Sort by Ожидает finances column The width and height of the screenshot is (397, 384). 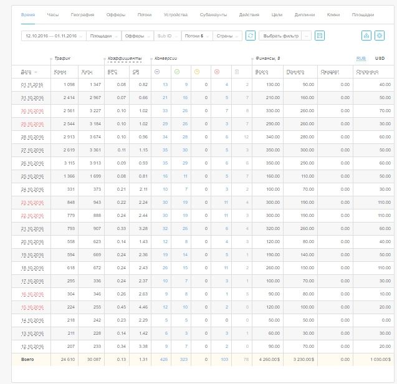tap(330, 72)
